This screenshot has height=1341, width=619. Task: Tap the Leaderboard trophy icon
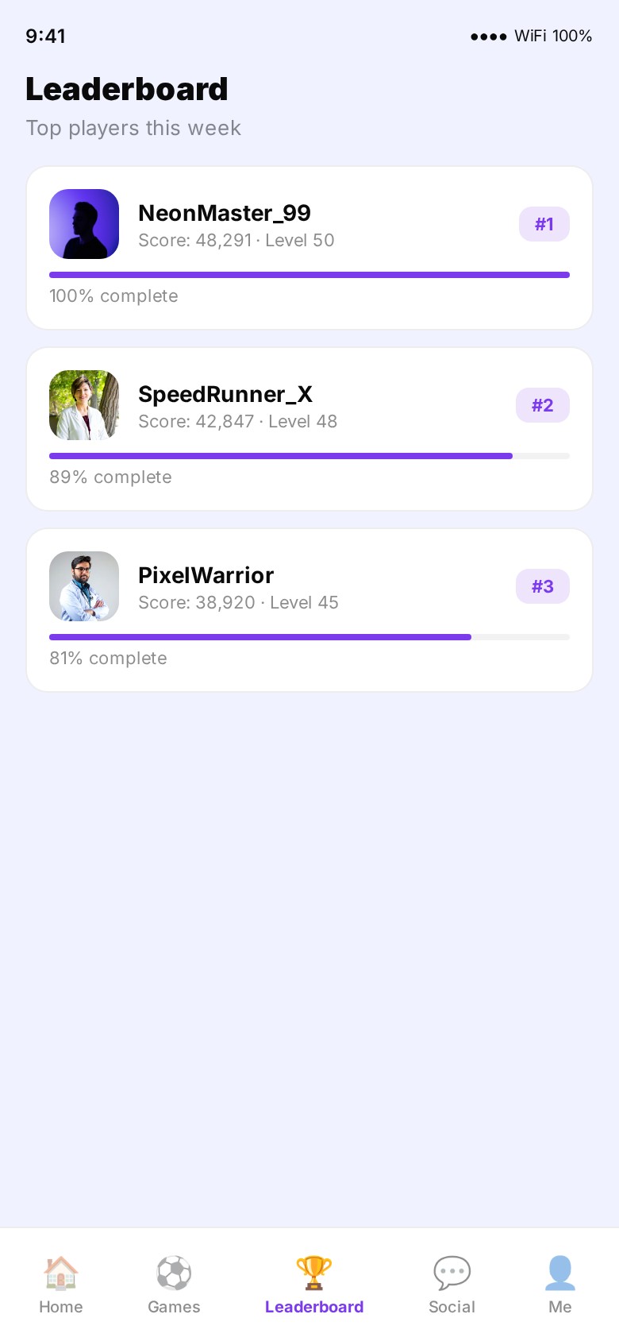[313, 1273]
